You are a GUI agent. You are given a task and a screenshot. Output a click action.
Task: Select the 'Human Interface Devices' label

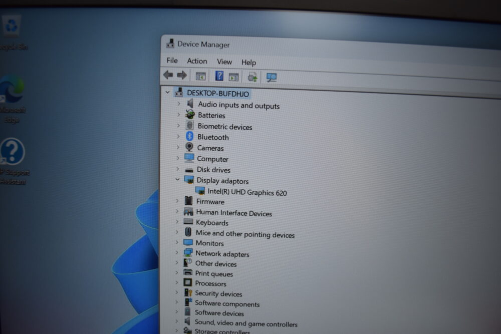coord(234,213)
